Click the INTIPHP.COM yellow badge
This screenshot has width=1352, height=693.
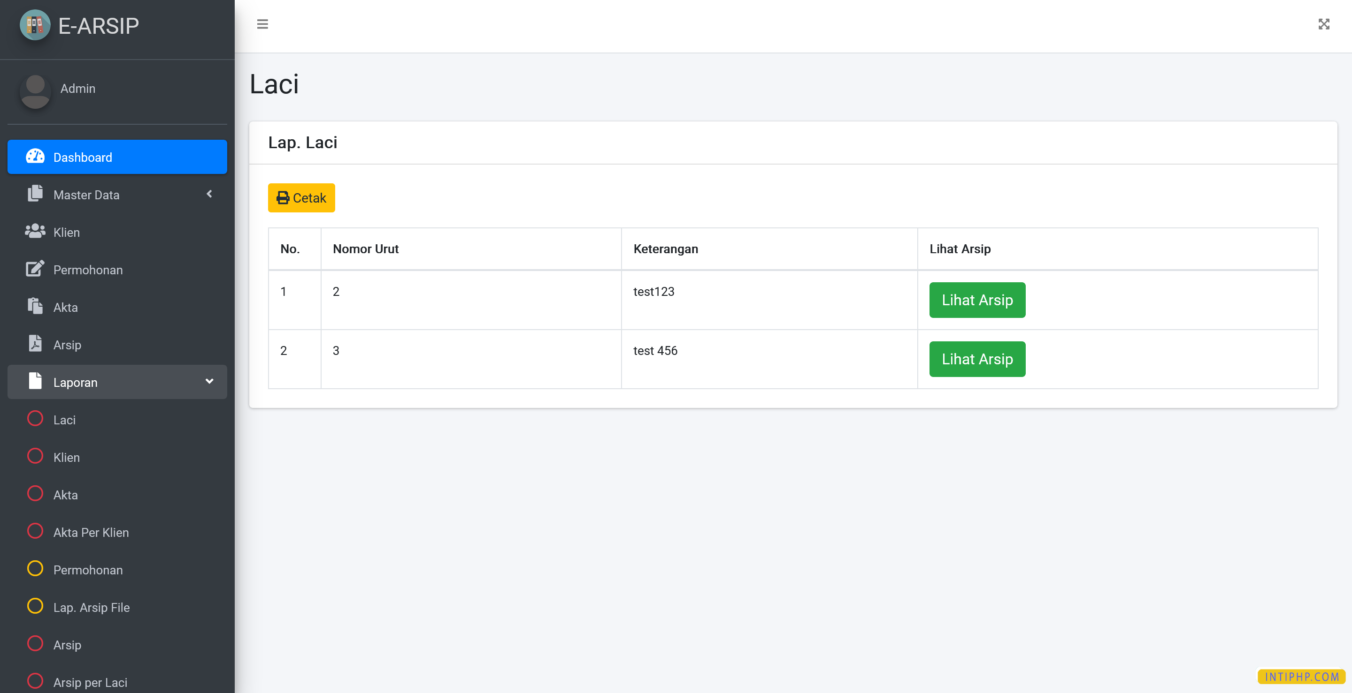click(x=1301, y=677)
